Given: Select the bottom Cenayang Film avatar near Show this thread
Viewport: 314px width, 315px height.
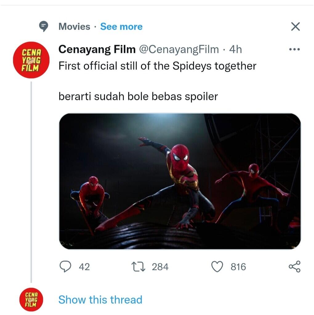Looking at the screenshot, I should point(31,299).
